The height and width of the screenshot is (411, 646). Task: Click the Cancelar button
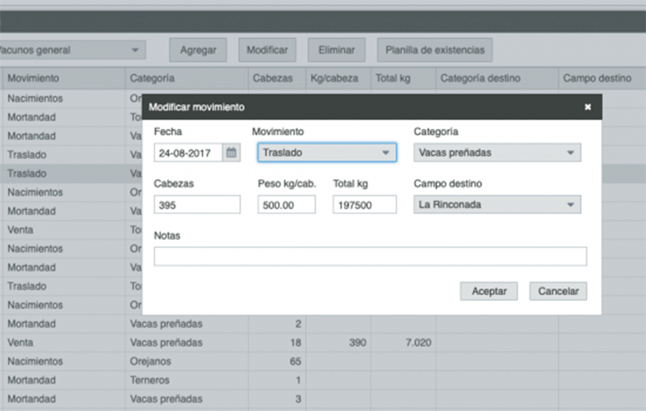(x=558, y=291)
